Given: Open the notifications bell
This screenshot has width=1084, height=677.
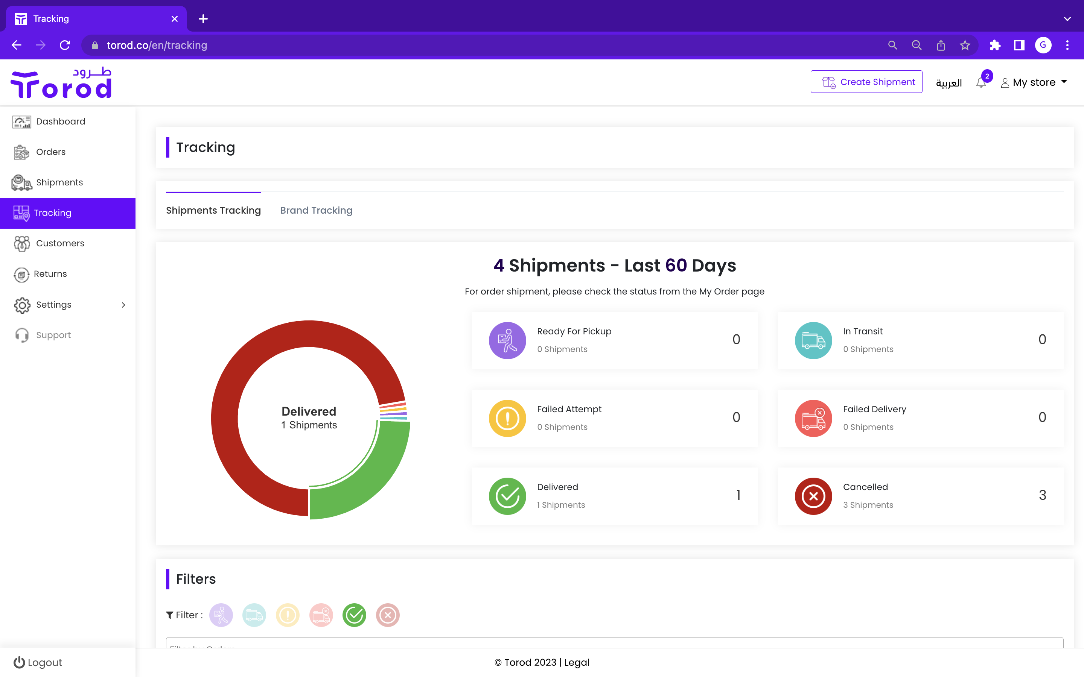Looking at the screenshot, I should pyautogui.click(x=981, y=83).
